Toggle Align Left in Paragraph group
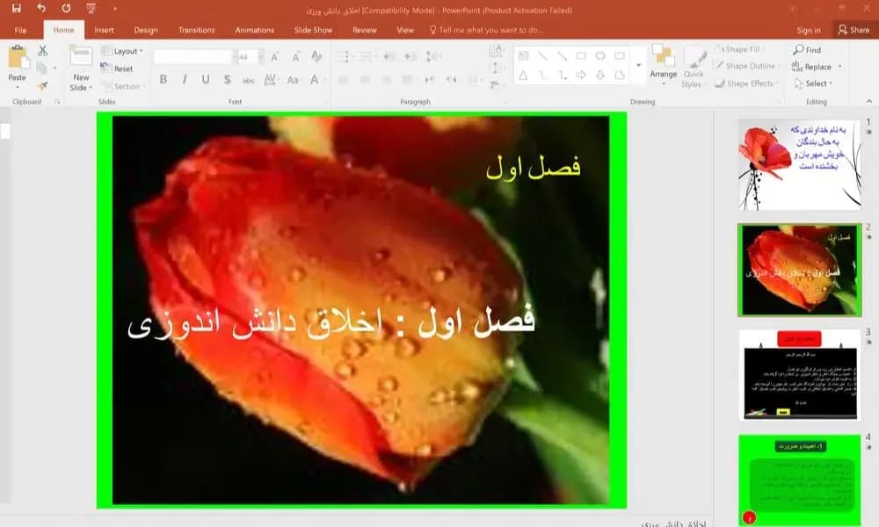Image resolution: width=879 pixels, height=527 pixels. click(x=344, y=80)
